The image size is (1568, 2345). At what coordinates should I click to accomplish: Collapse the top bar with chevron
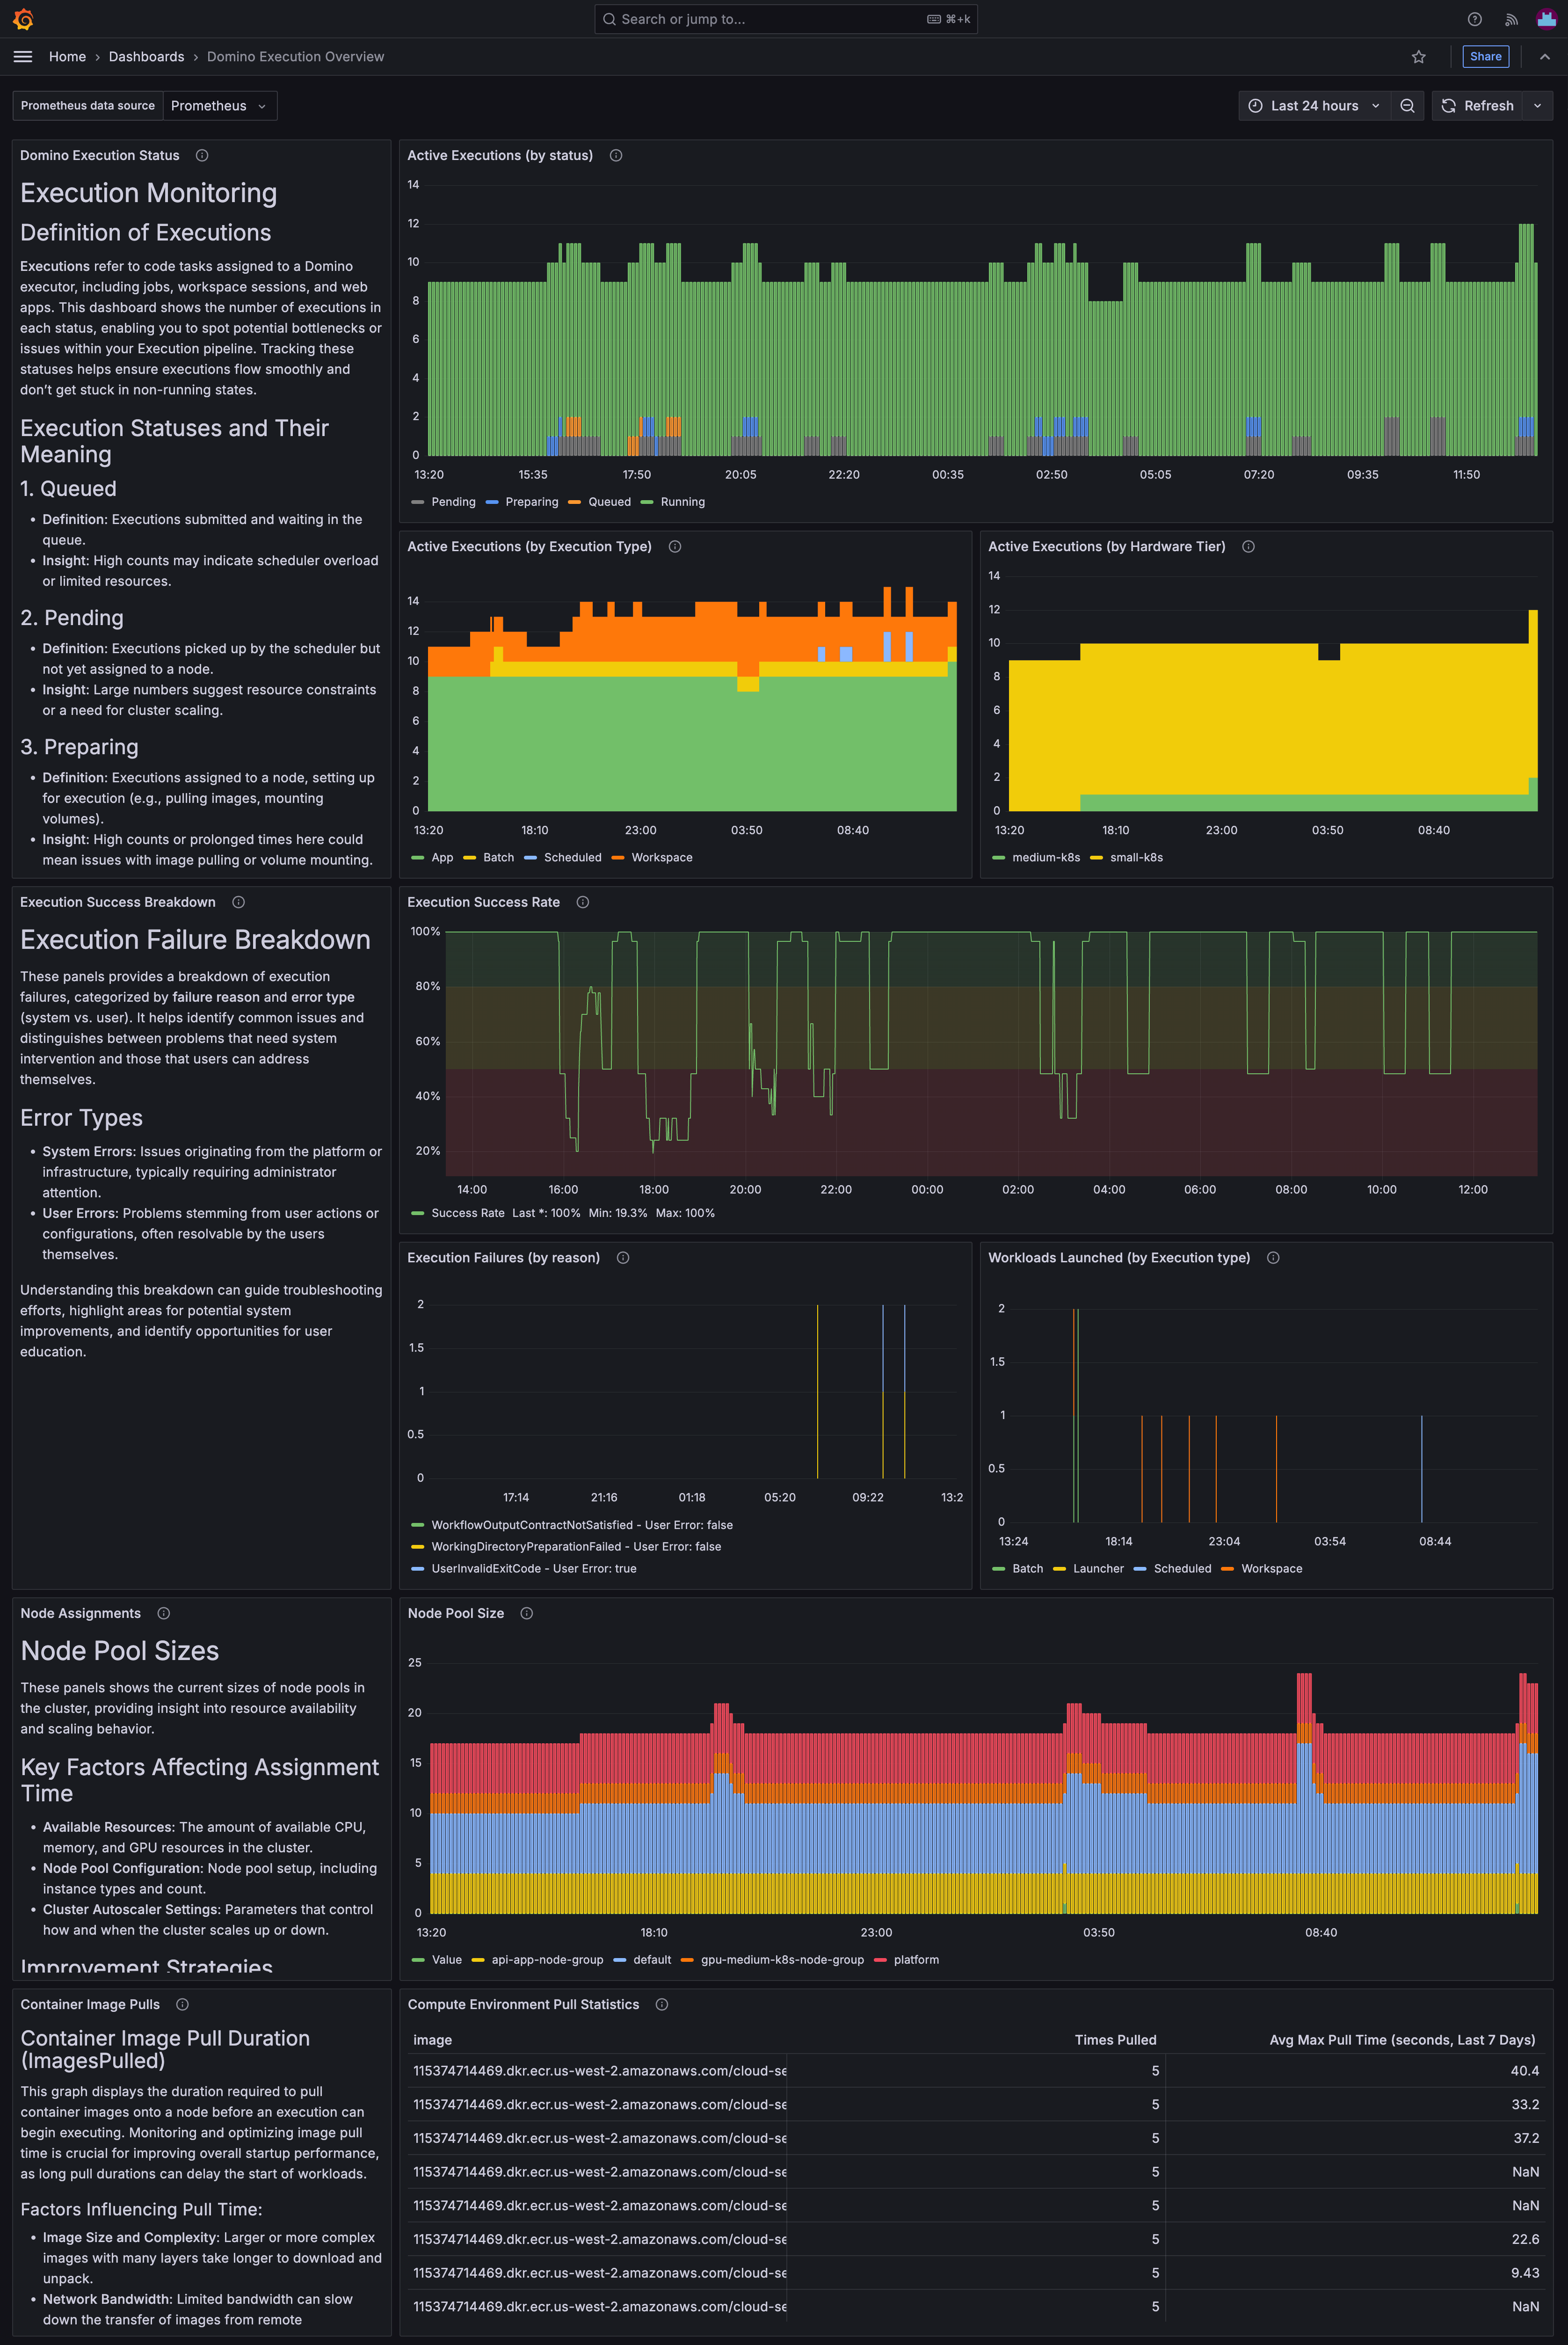pos(1545,57)
